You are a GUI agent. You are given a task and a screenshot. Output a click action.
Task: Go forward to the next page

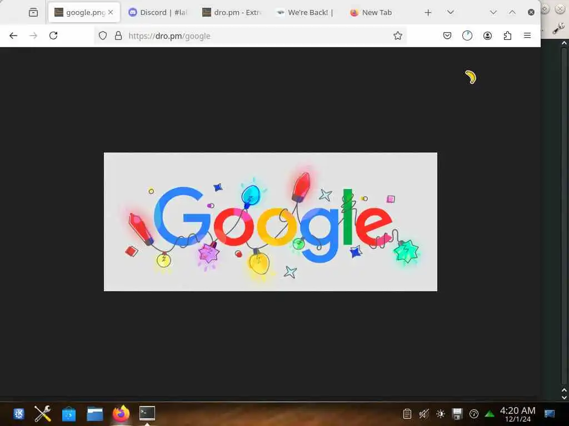[33, 35]
